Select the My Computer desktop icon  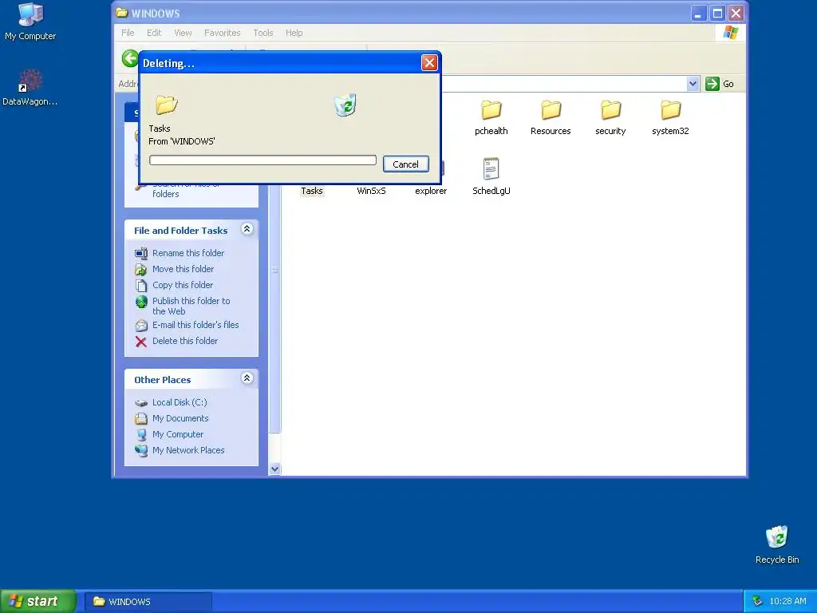point(30,22)
